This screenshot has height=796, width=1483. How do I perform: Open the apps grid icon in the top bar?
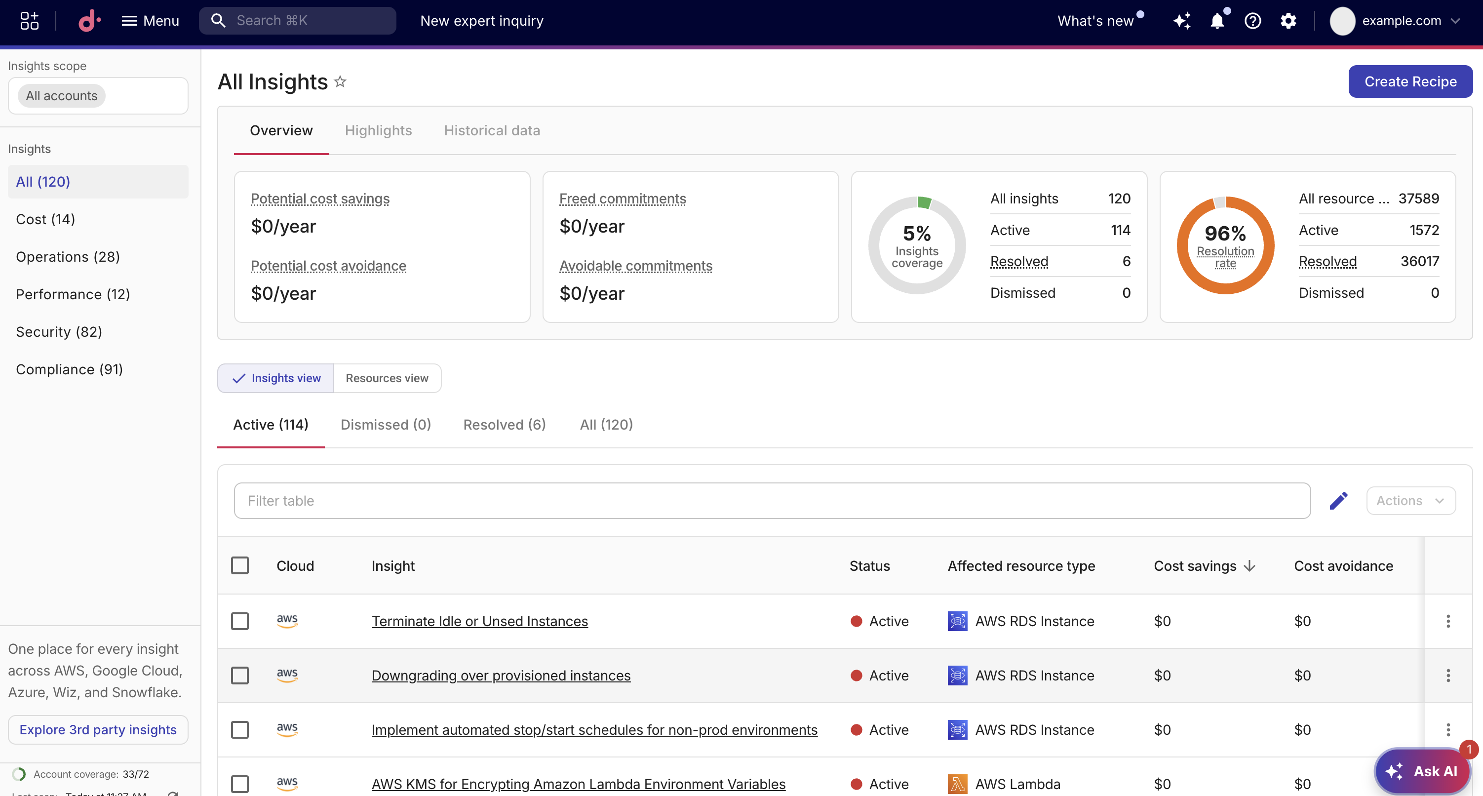[29, 21]
